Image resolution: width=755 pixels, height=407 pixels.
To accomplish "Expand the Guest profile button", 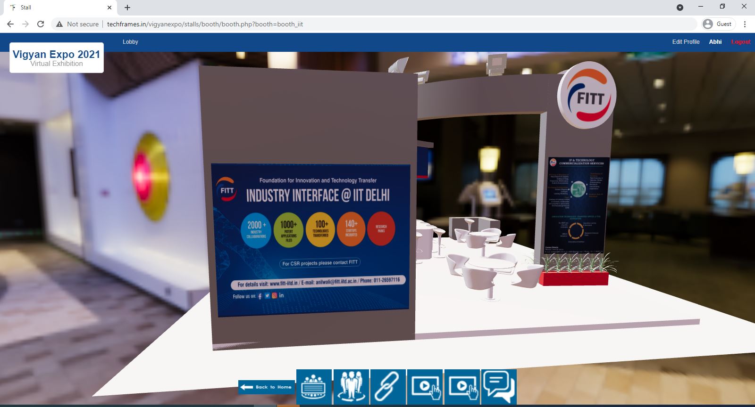I will 718,24.
